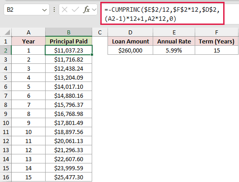Viewport: 239px width, 182px height.
Task: Select cell with $13,204.09
Action: (69, 77)
